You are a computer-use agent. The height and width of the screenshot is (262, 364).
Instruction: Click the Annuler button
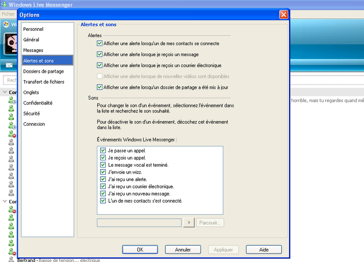tap(183, 250)
